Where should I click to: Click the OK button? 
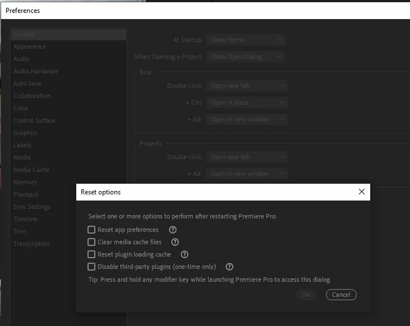[306, 295]
